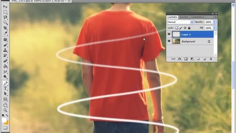Hide Layer 1 visibility eye
Viewport: 236px width, 133px height.
(169, 34)
